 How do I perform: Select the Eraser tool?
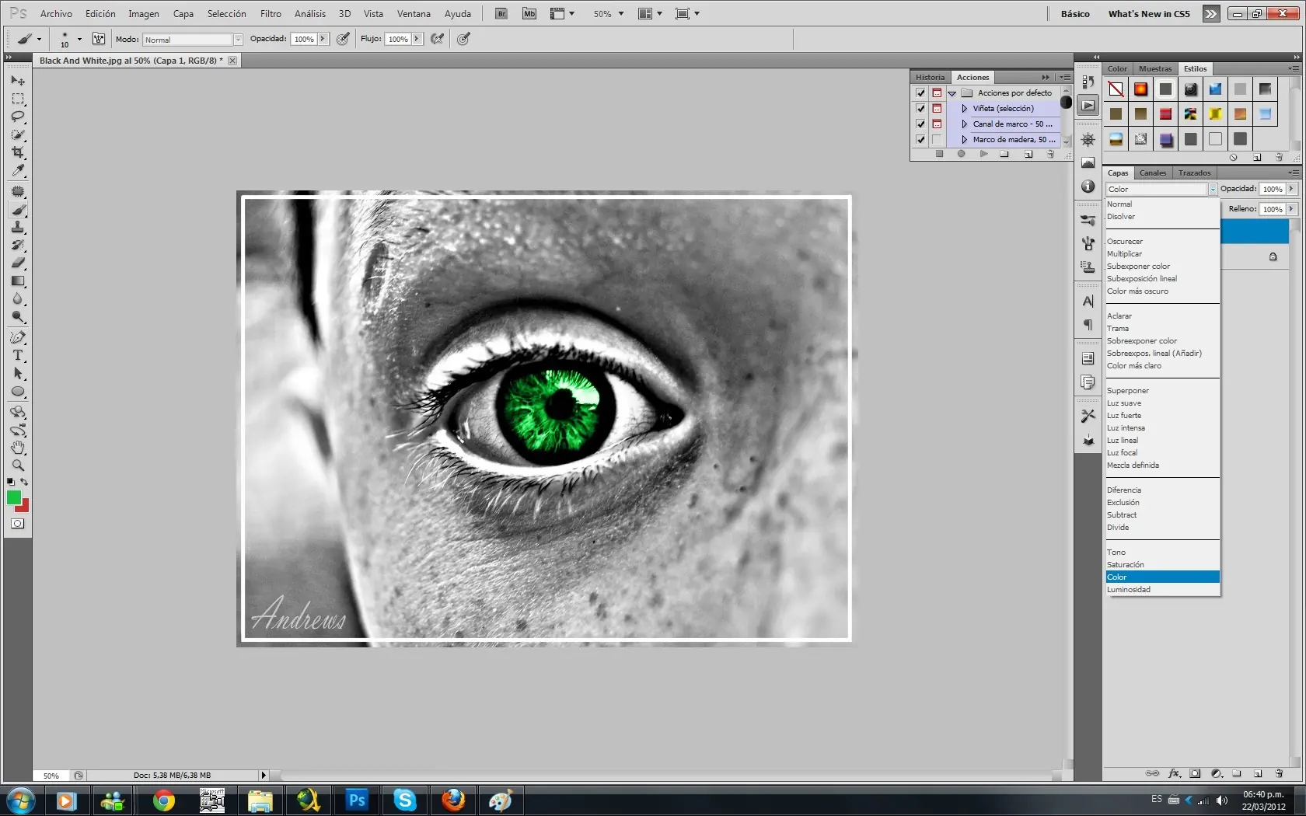(18, 263)
